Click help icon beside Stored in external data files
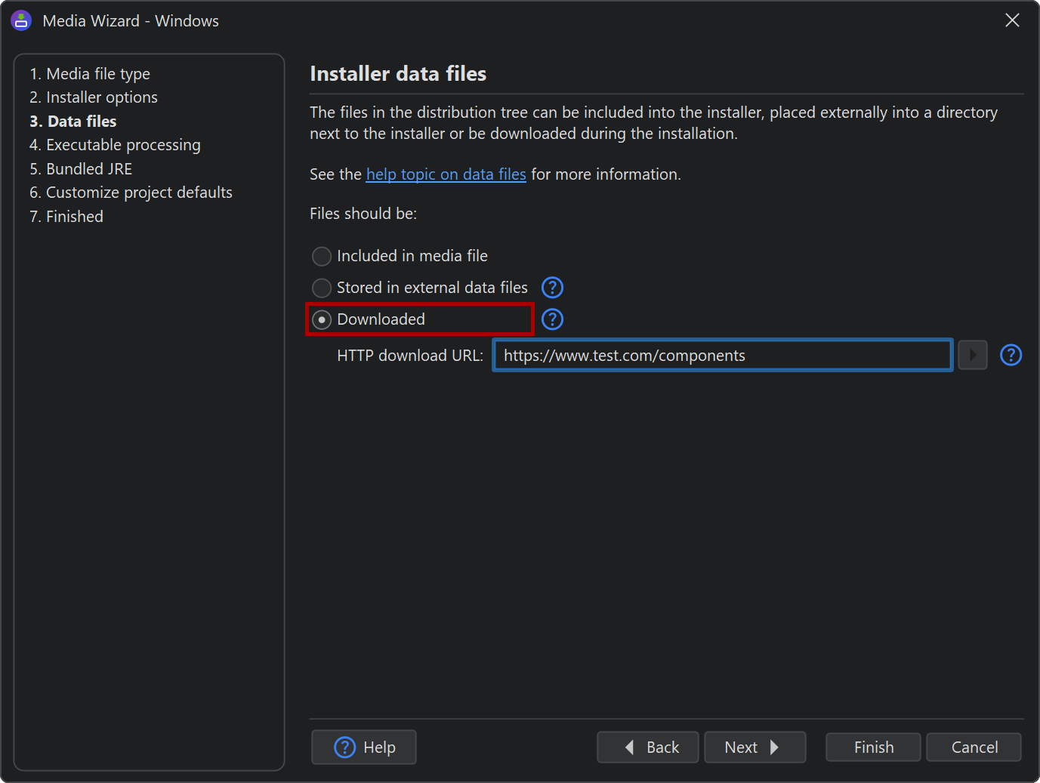The width and height of the screenshot is (1040, 783). [553, 288]
